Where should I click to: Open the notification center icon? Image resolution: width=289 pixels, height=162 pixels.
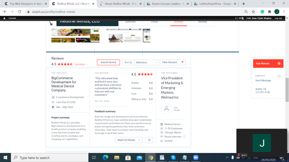(x=282, y=158)
